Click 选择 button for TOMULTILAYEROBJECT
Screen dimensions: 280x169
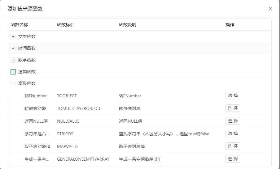(x=233, y=108)
